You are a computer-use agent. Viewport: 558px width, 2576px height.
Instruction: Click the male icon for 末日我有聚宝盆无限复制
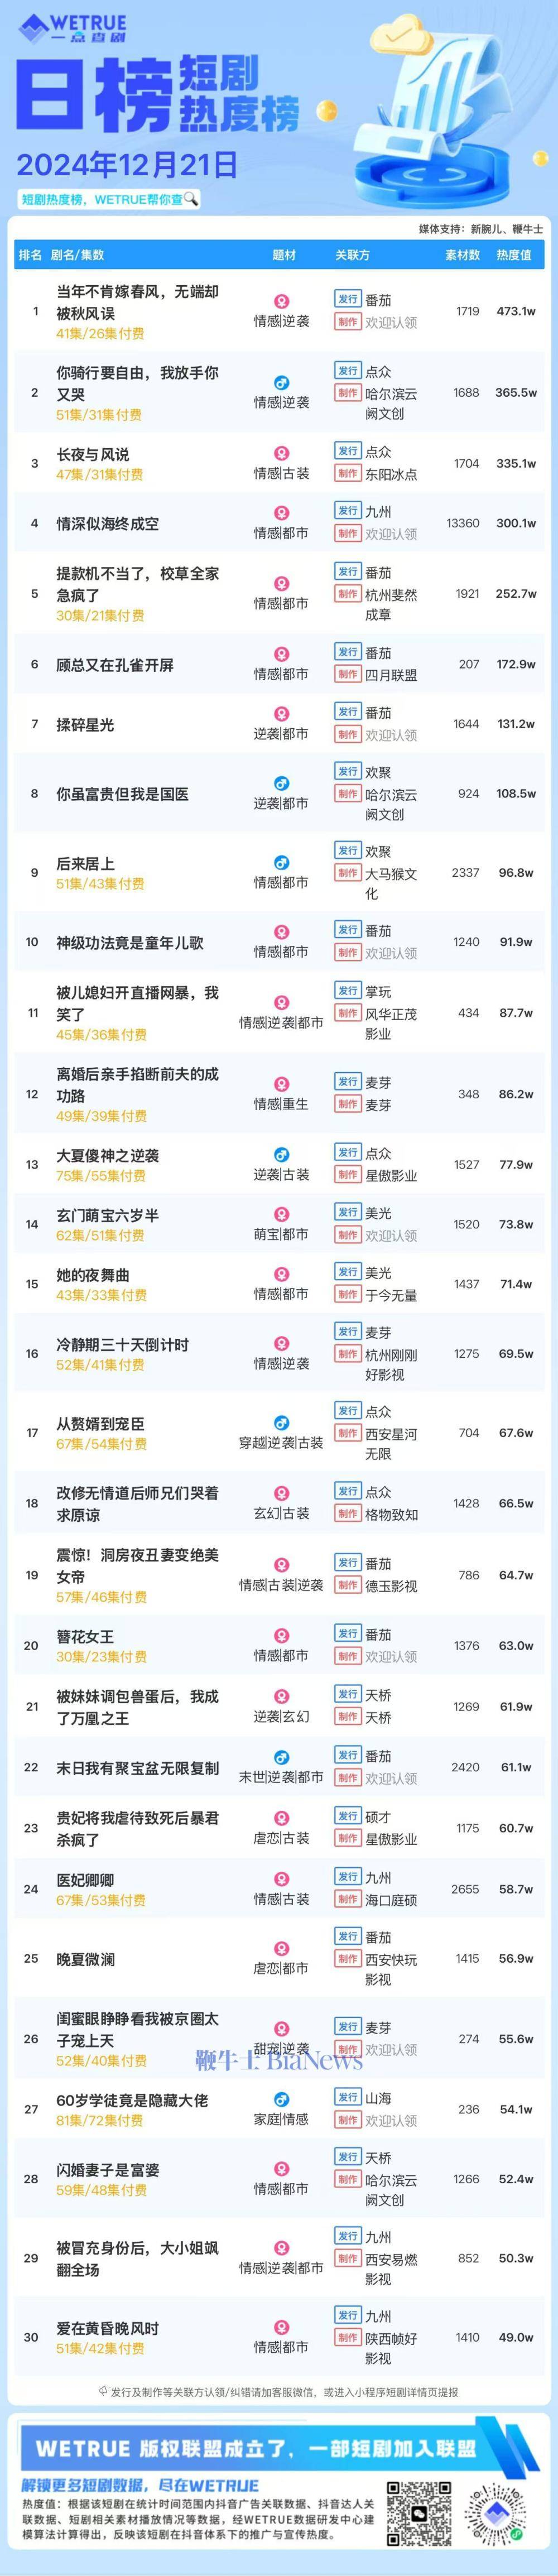282,1758
